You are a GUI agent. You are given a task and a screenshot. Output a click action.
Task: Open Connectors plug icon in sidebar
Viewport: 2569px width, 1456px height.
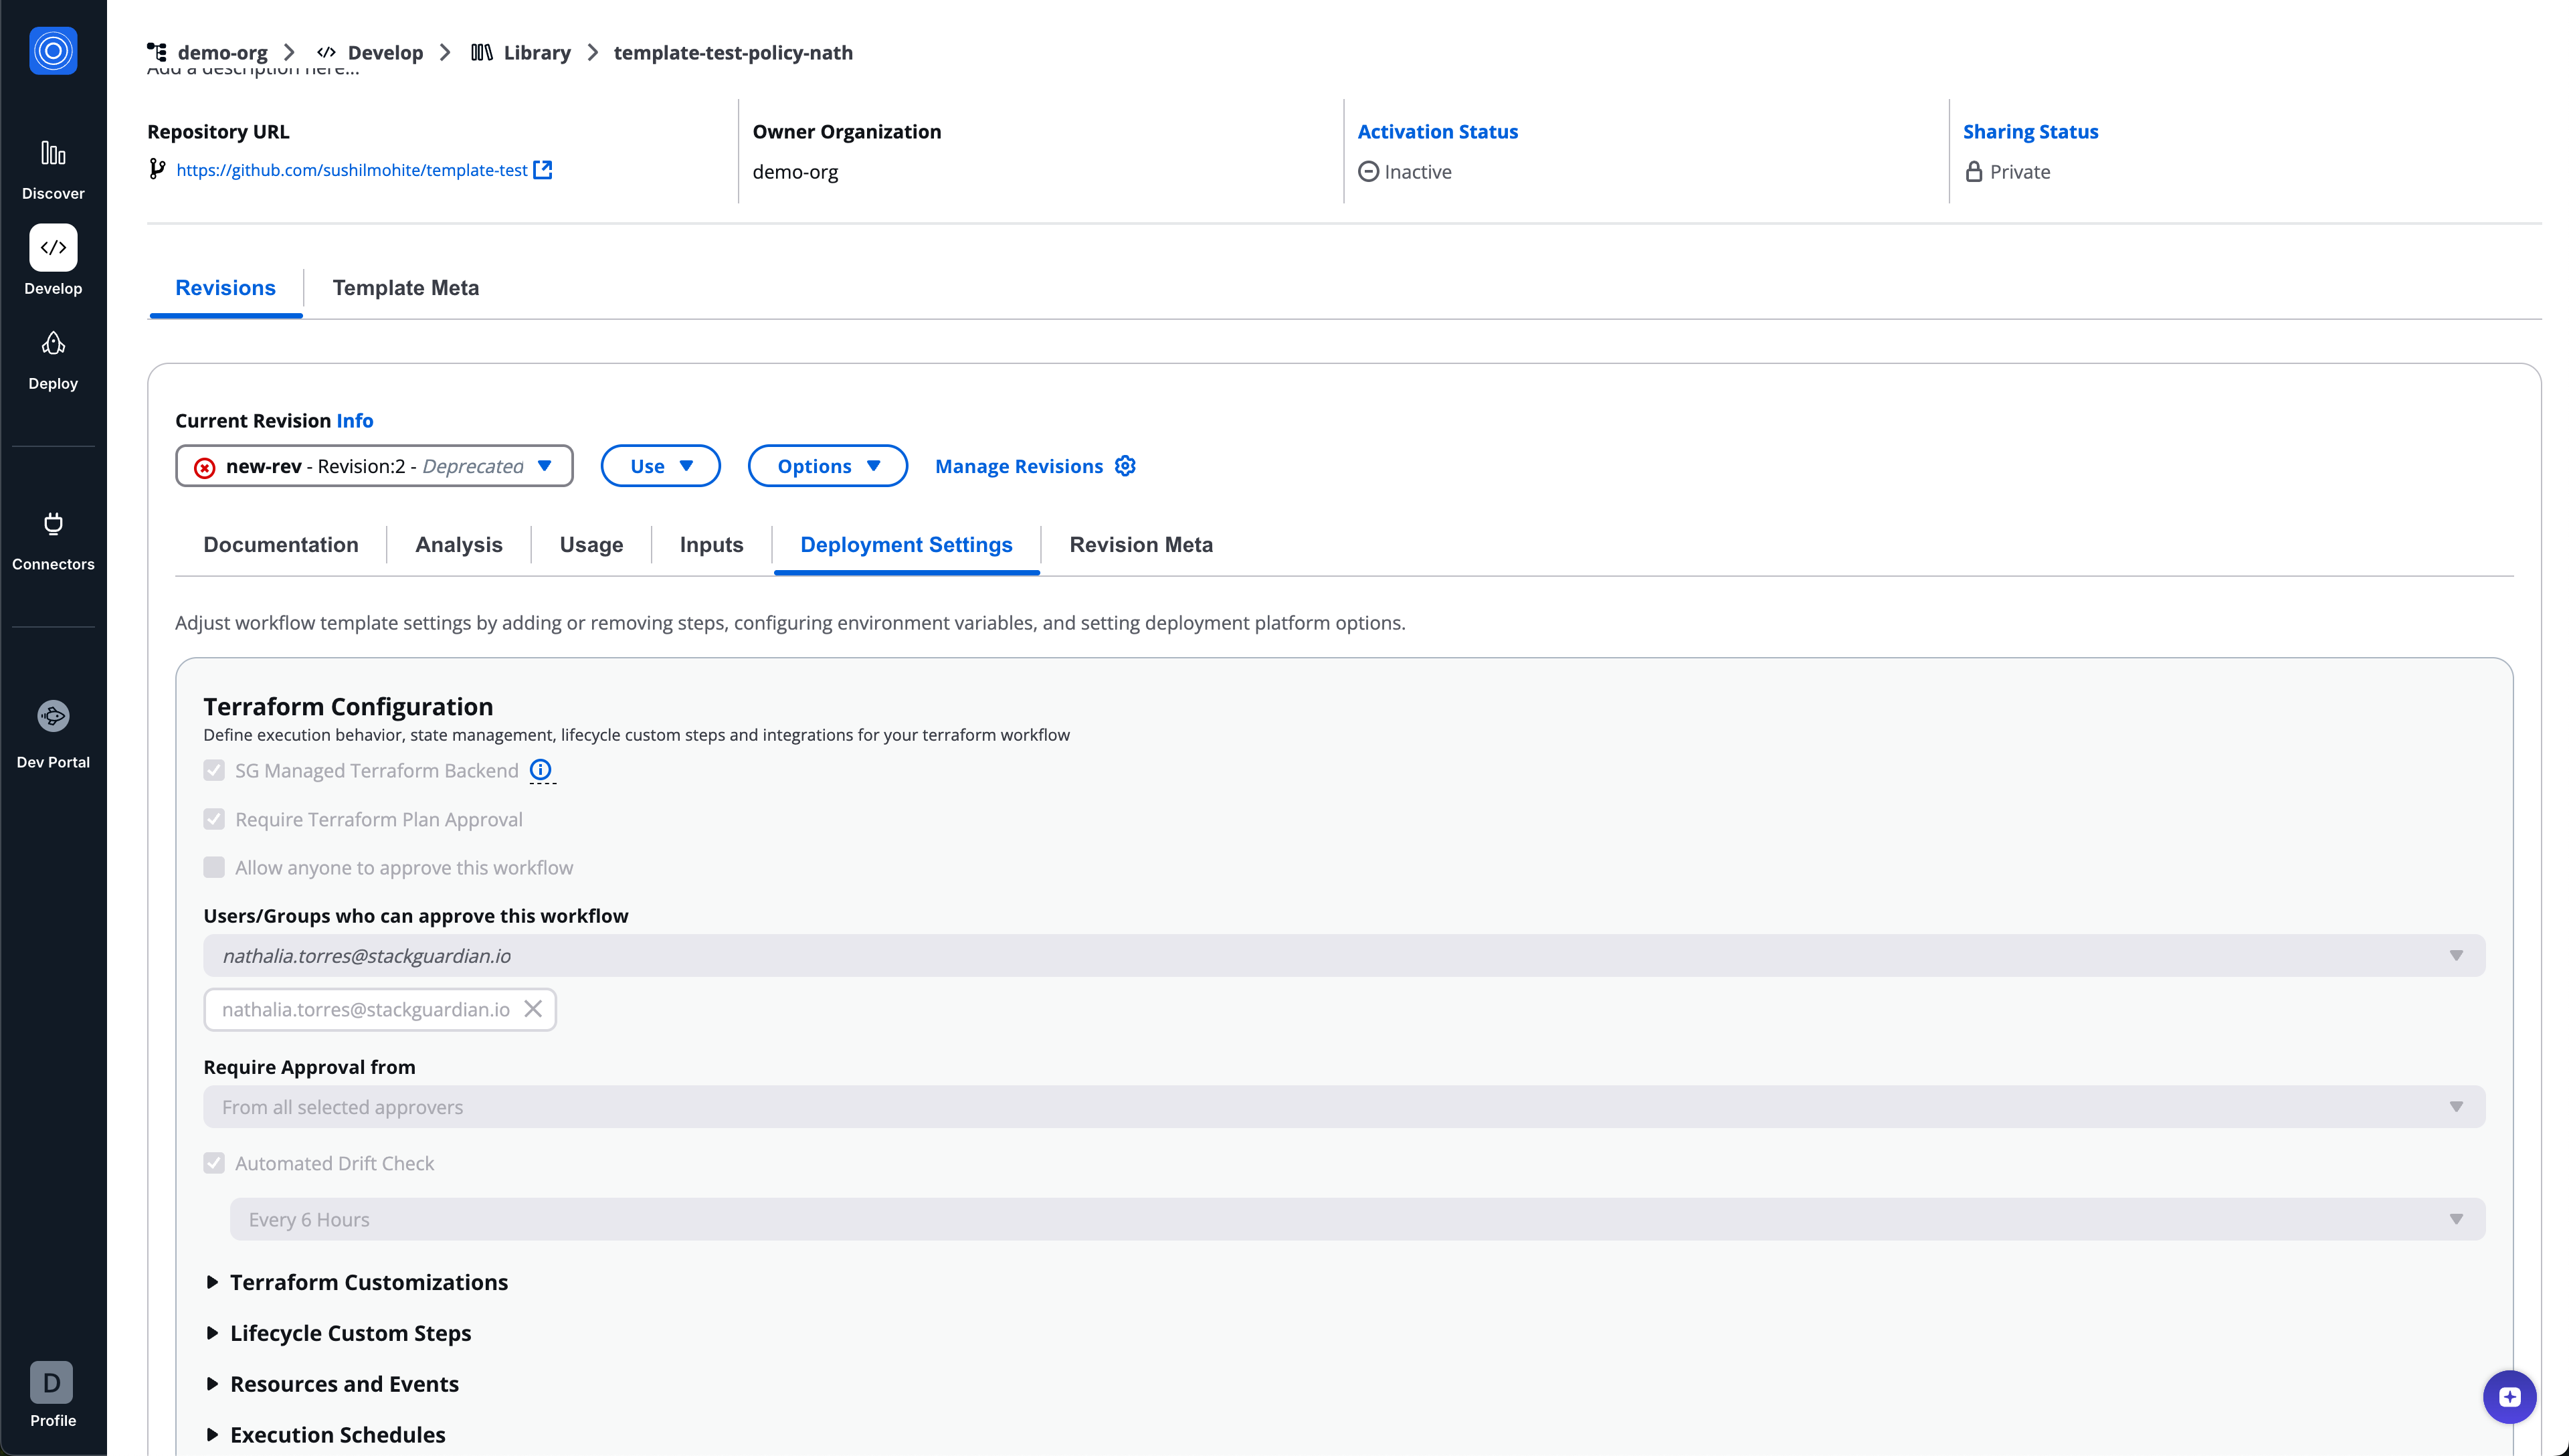53,524
